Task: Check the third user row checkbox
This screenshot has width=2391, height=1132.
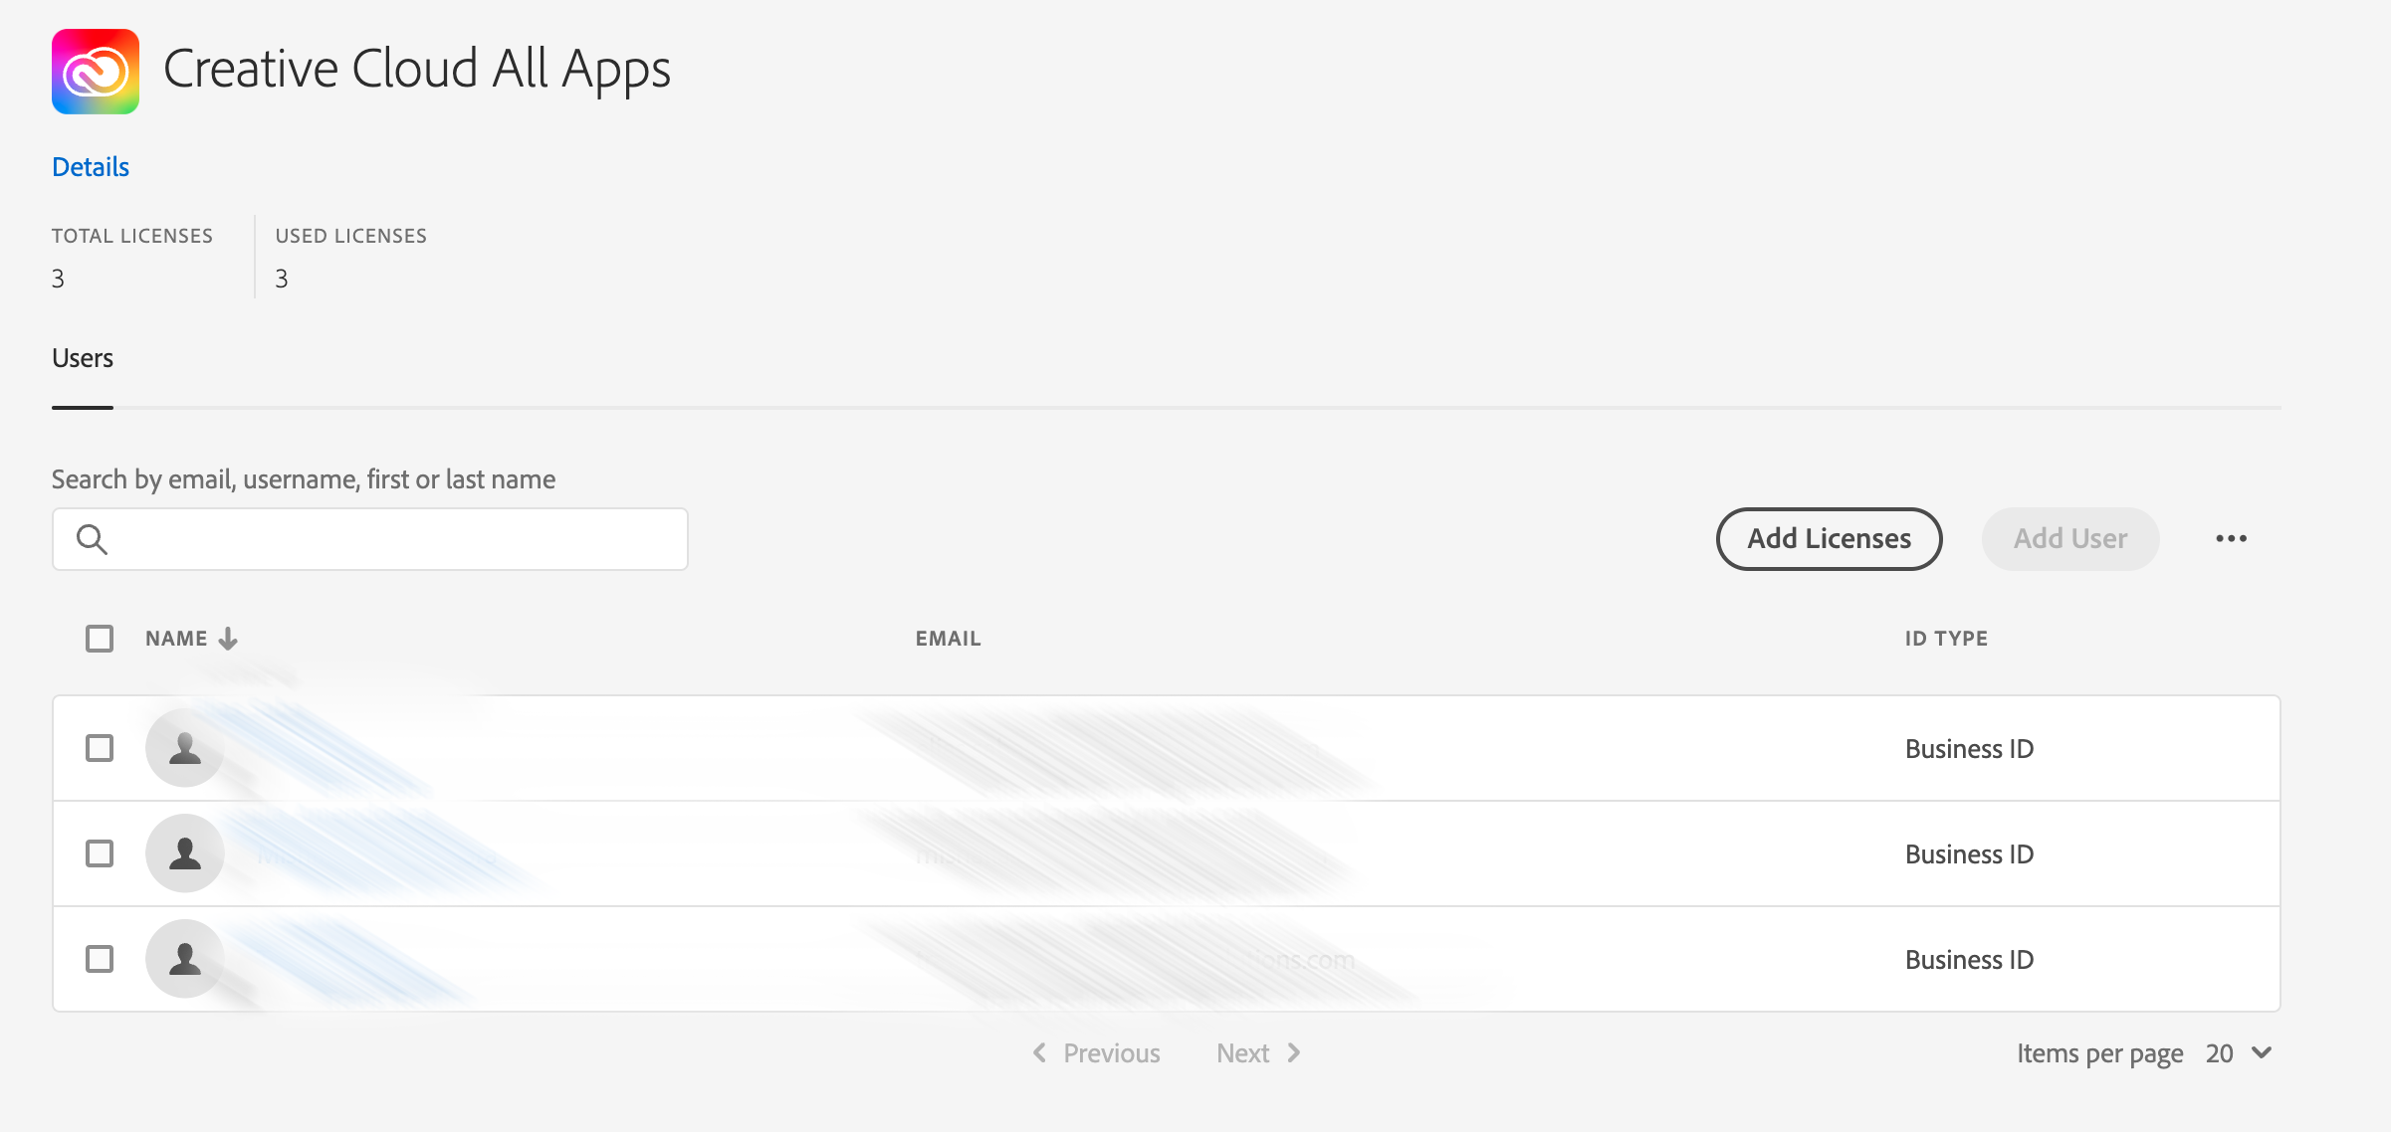Action: tap(100, 959)
